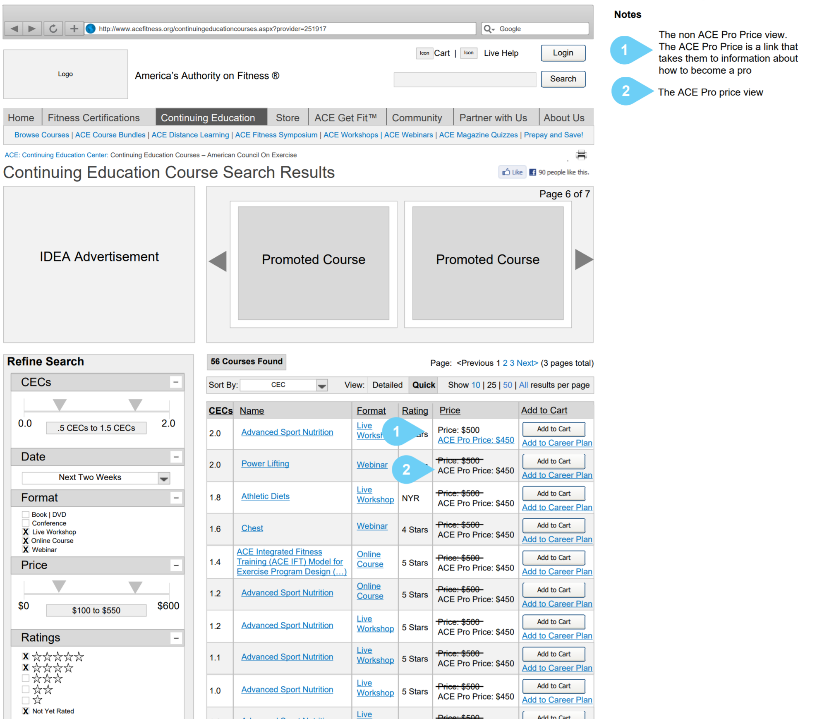
Task: Click the Login button
Action: click(x=563, y=53)
